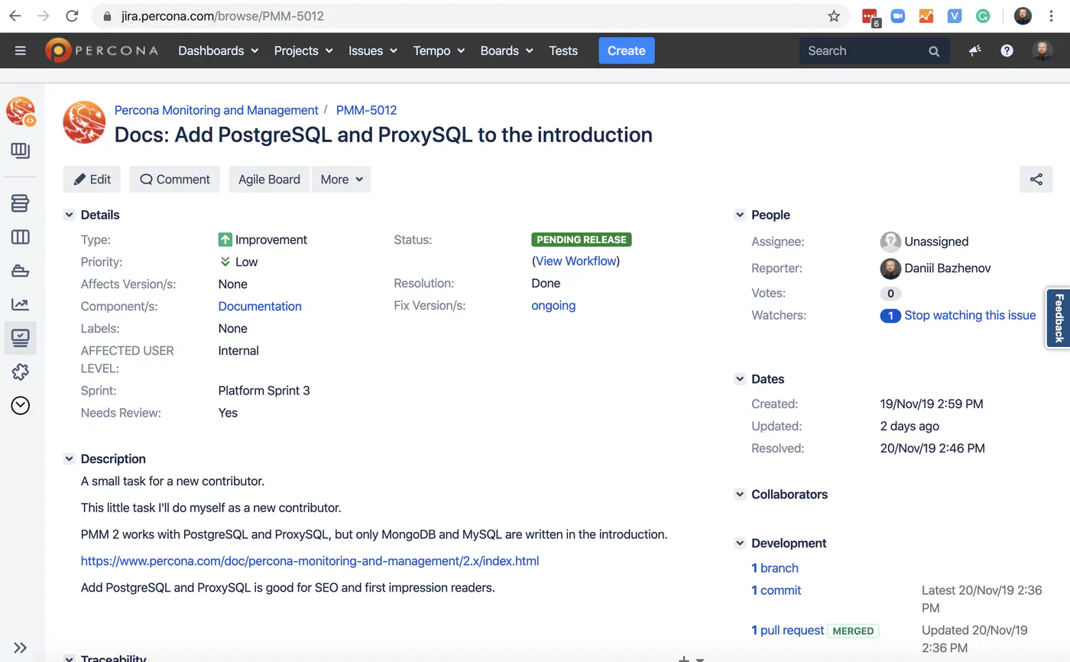Go to Jira home via Percona logo
1070x662 pixels.
(x=102, y=50)
